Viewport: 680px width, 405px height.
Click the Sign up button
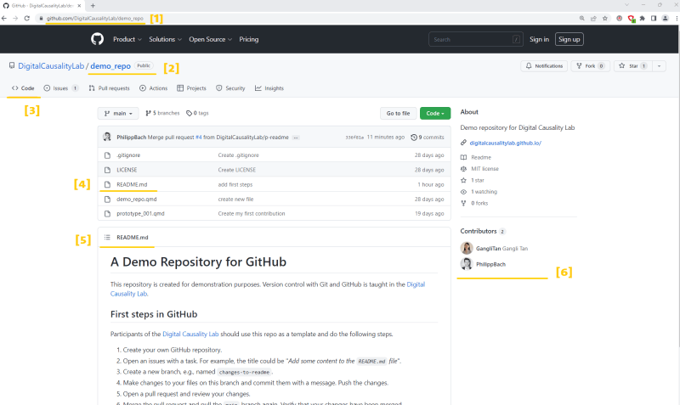point(569,39)
